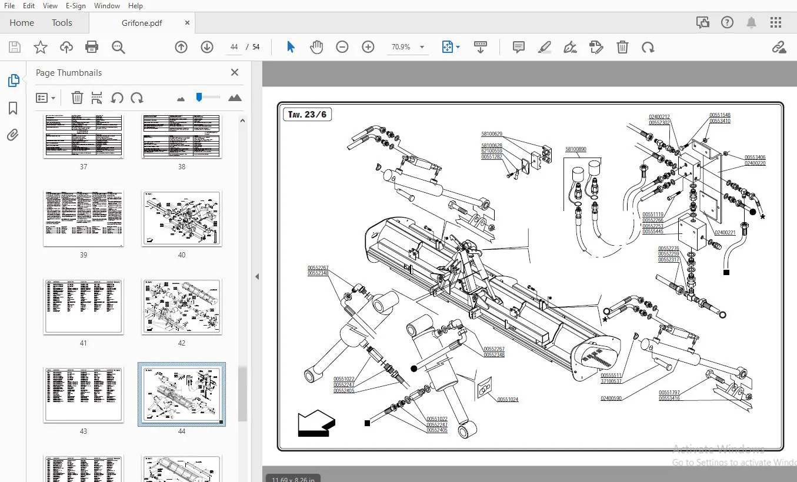Close the Grifone.pdf tab

188,23
